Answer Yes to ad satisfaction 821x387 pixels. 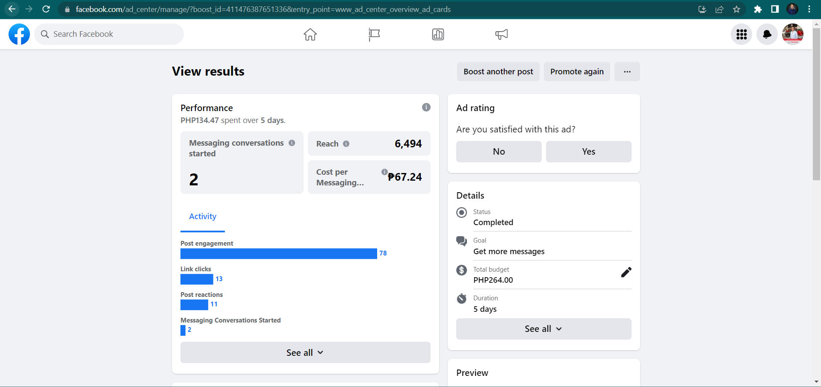588,152
